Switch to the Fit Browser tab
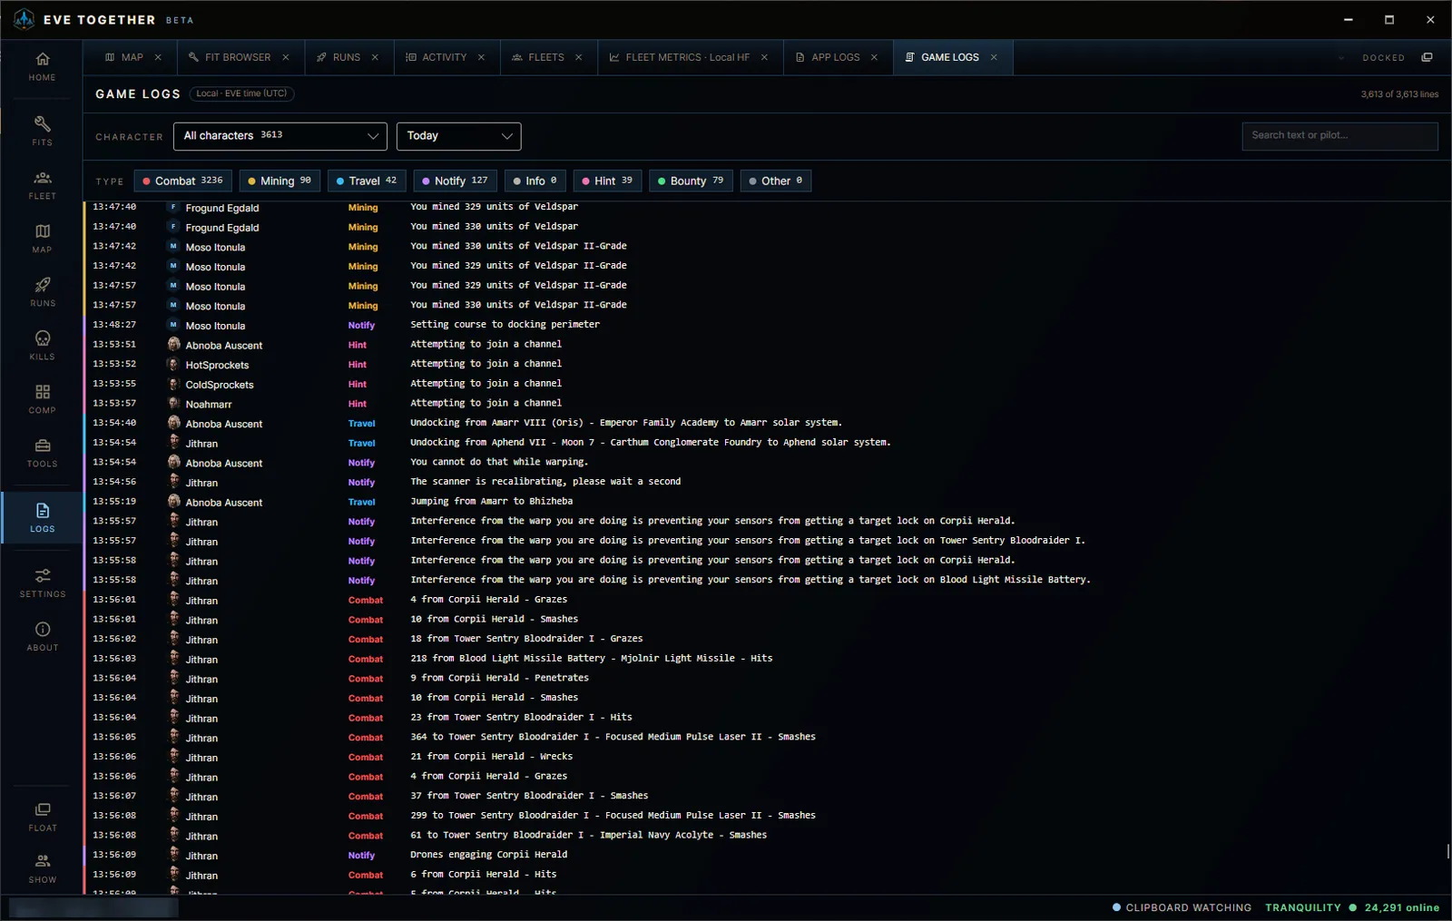Screen dimensions: 1452x921 (x=238, y=57)
